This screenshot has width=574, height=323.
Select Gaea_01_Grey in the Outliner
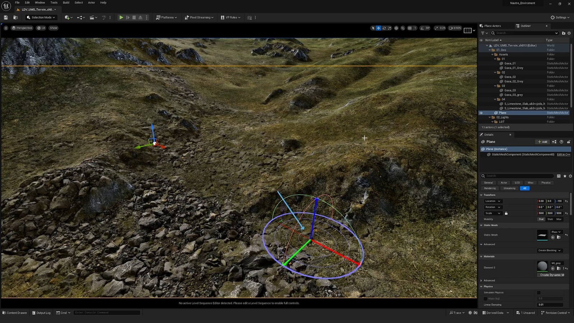click(x=513, y=68)
